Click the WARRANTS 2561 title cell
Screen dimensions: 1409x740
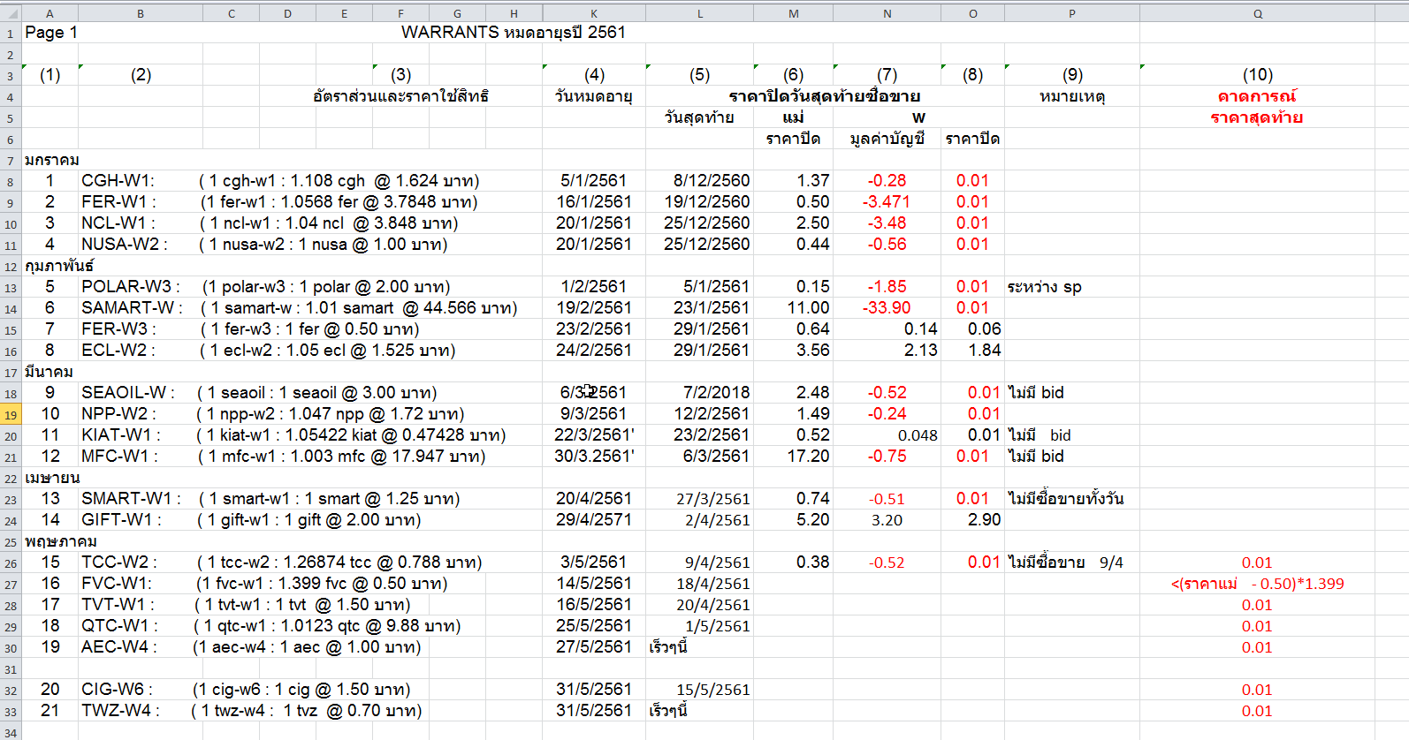coord(513,33)
